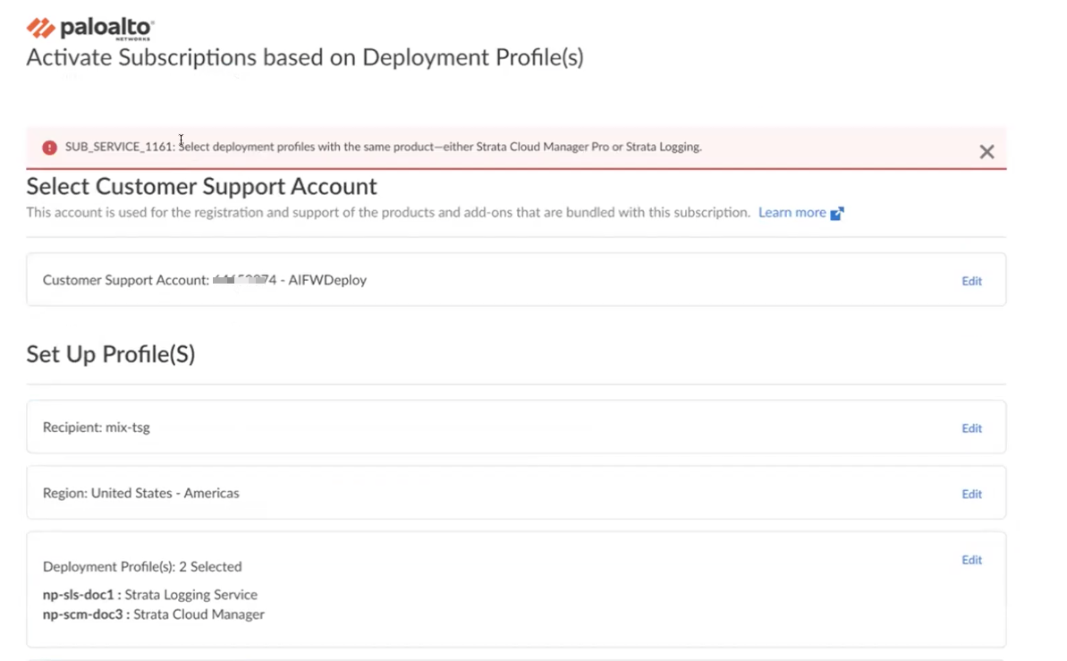
Task: Click the account registration description text
Action: (x=387, y=213)
